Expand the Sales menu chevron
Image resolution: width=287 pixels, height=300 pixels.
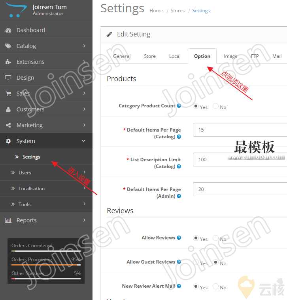[x=84, y=93]
